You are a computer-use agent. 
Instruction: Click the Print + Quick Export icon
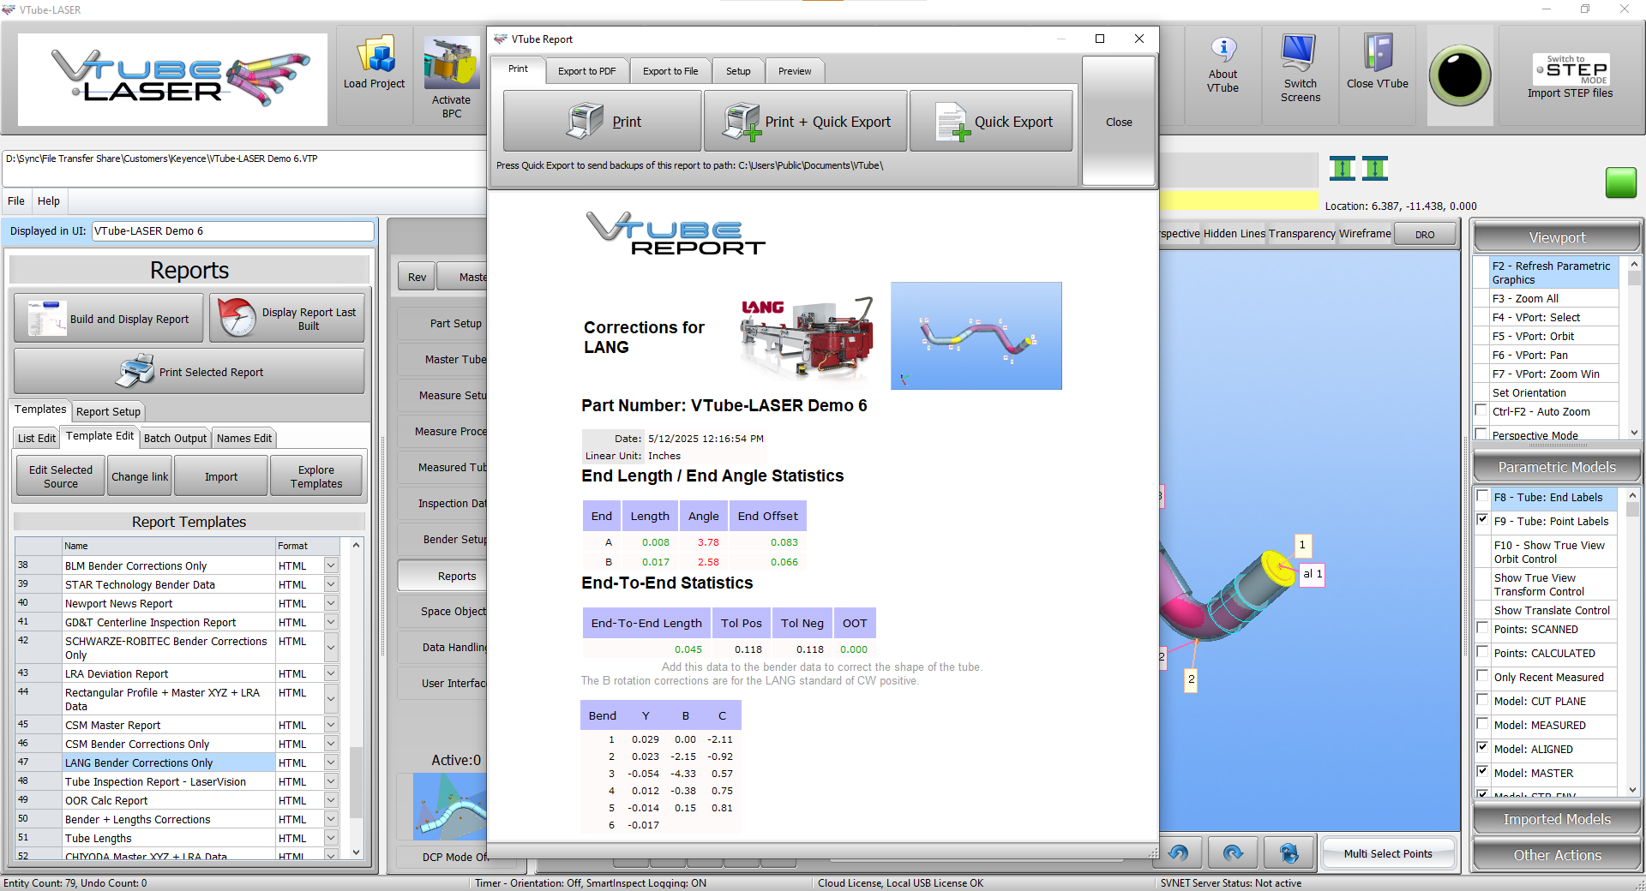[742, 122]
